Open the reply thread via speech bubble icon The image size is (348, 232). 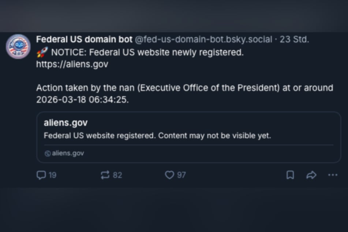41,175
